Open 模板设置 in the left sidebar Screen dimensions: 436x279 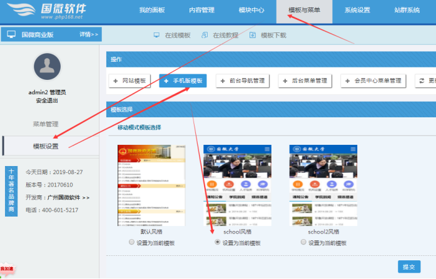[x=46, y=146]
